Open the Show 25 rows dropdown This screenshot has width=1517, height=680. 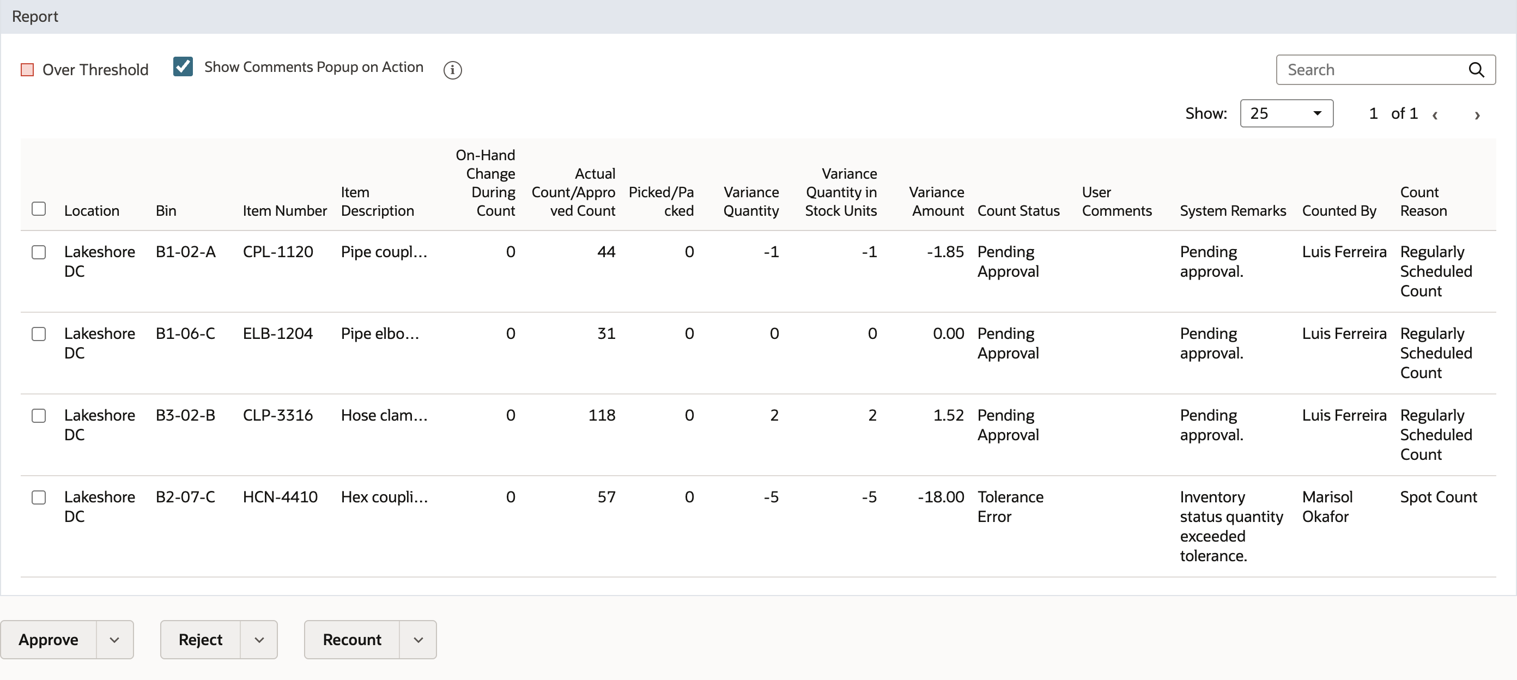tap(1286, 113)
